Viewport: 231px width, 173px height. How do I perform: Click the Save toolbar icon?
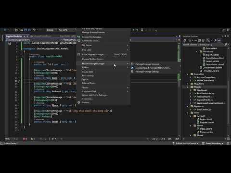tap(26, 30)
